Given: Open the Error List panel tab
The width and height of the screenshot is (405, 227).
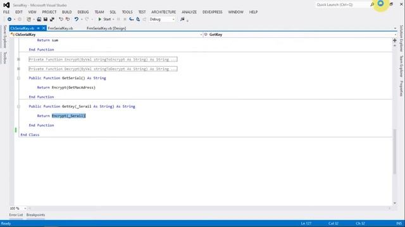Looking at the screenshot, I should [16, 215].
